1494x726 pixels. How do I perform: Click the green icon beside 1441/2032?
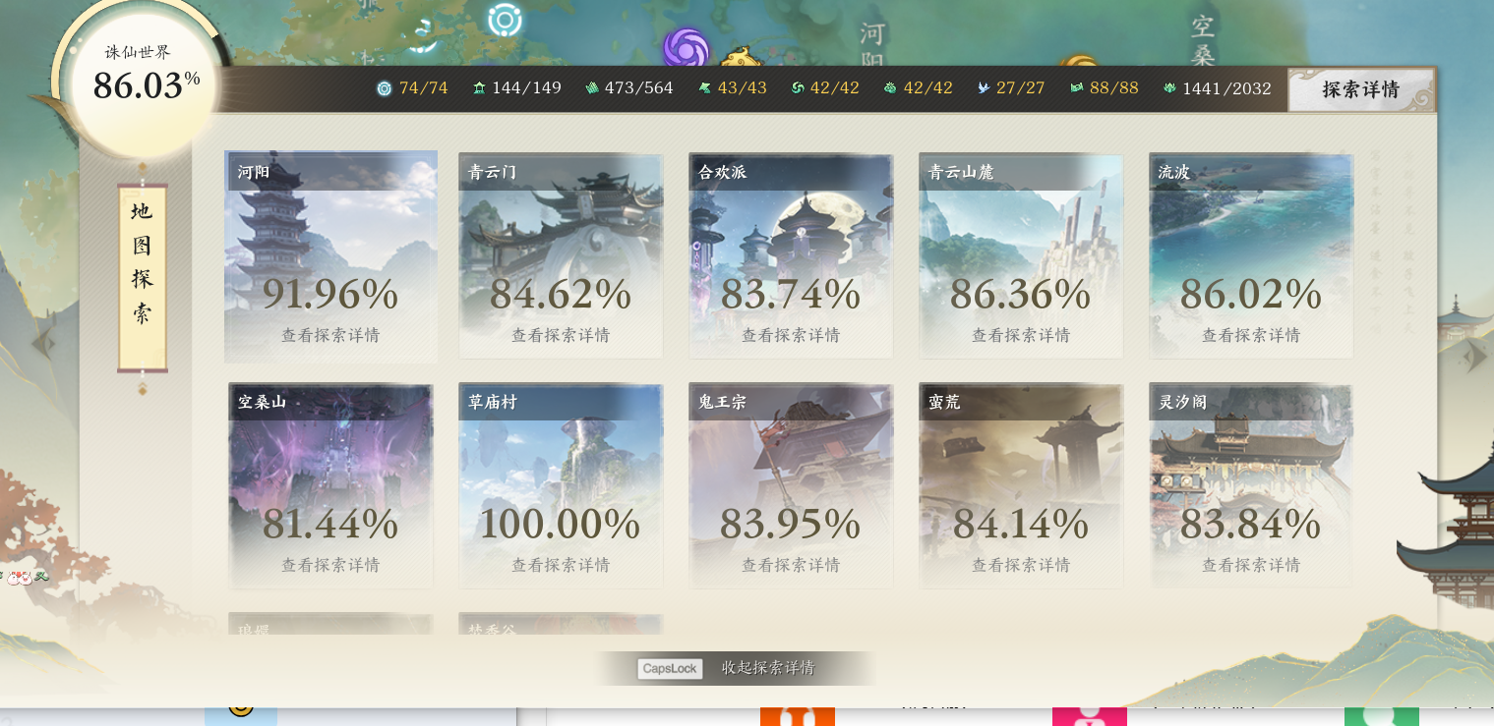pos(1169,88)
